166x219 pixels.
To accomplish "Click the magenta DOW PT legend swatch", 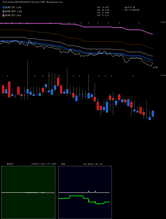I will [x=3, y=16].
